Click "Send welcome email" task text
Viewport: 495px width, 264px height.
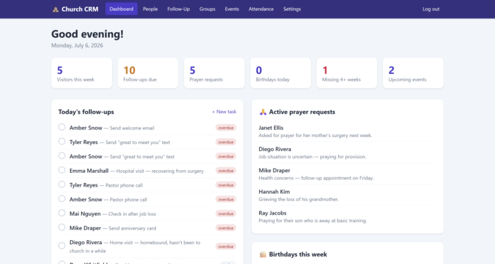(132, 128)
